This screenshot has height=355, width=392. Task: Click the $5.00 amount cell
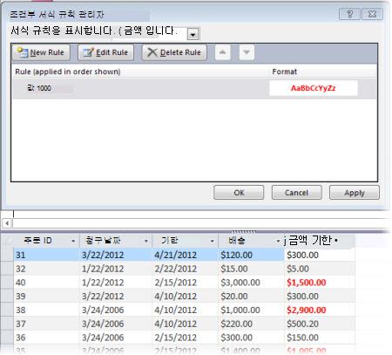(320, 269)
